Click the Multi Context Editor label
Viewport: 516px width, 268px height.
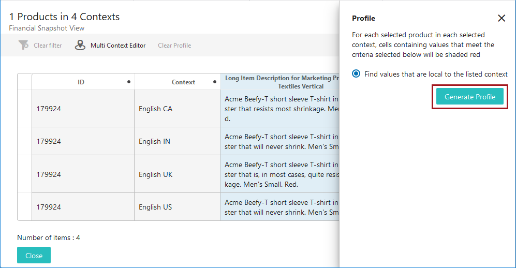[118, 46]
